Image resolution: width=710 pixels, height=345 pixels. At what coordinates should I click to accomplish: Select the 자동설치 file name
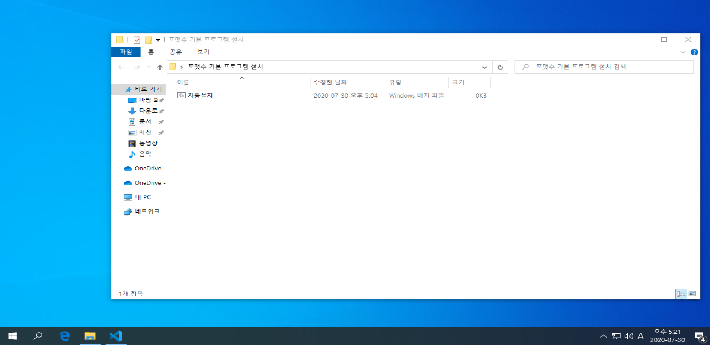click(200, 95)
